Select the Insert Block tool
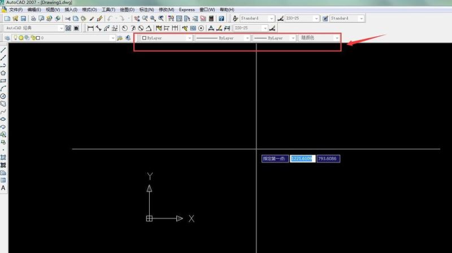The width and height of the screenshot is (452, 253). coord(3,134)
